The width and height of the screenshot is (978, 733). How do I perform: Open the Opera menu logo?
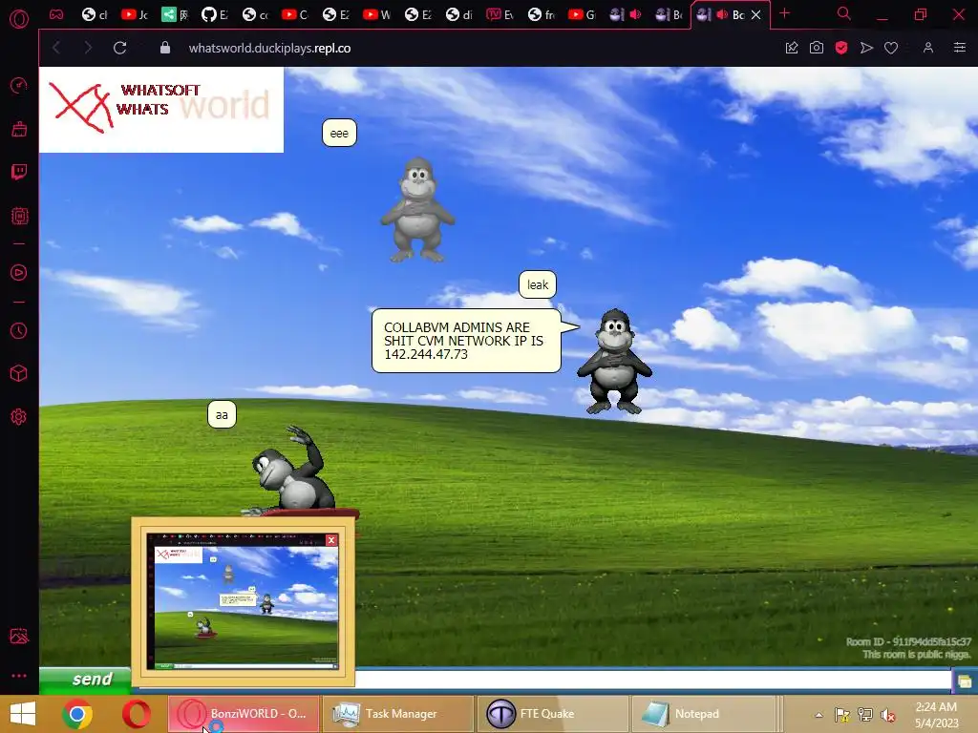click(x=19, y=19)
